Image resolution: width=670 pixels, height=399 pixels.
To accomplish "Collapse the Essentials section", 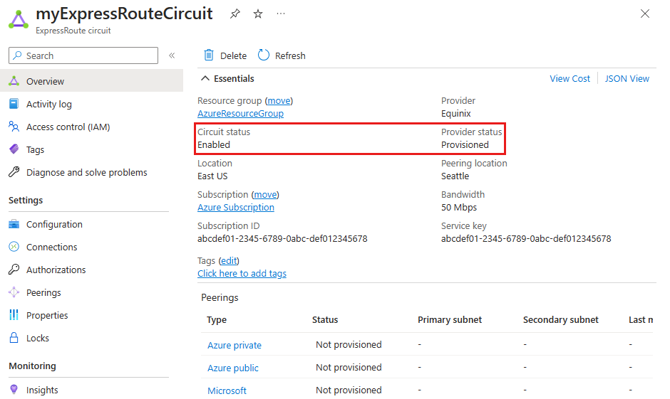I will (205, 79).
